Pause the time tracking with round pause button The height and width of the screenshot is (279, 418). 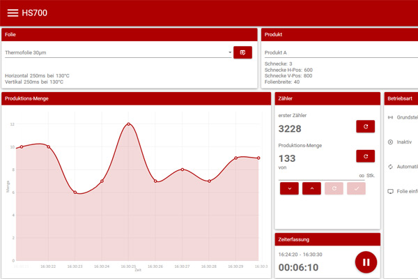[366, 262]
